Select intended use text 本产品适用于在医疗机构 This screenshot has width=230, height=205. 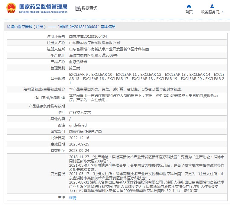point(144,98)
